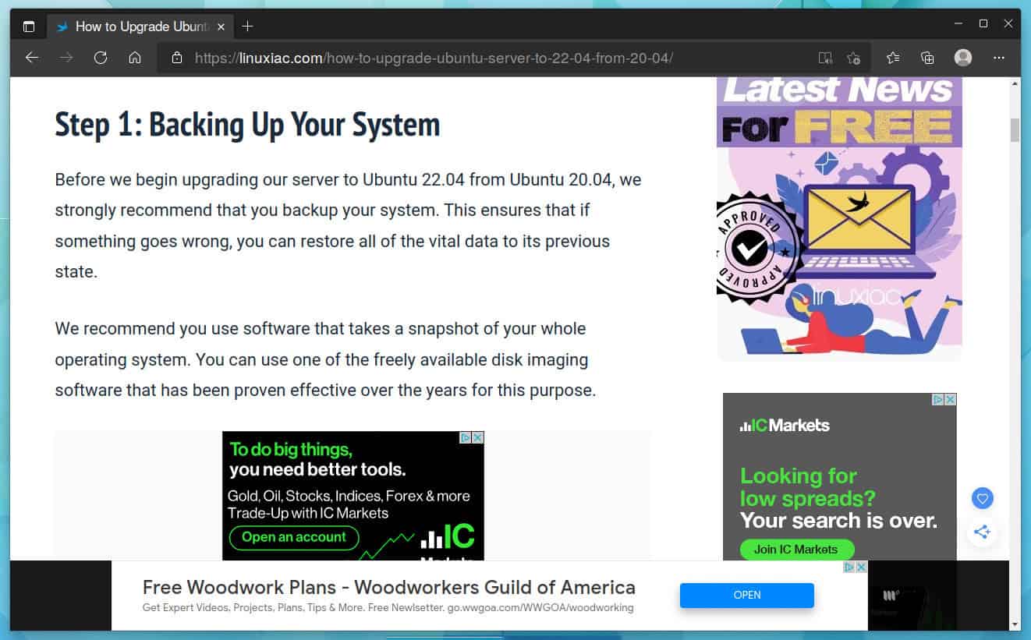Click the 'Your search is over.' ad text

[x=838, y=520]
